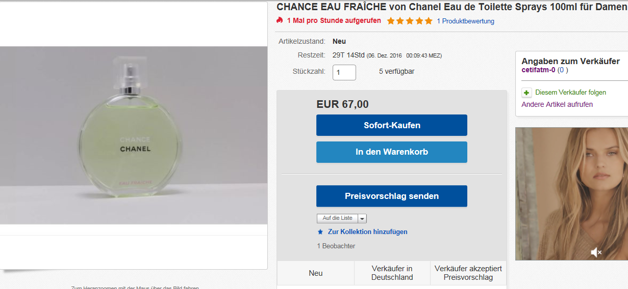Screen dimensions: 628x289
Task: Click the Verkäufer akzeptiert Preisvorschlag cell
Action: pyautogui.click(x=468, y=273)
